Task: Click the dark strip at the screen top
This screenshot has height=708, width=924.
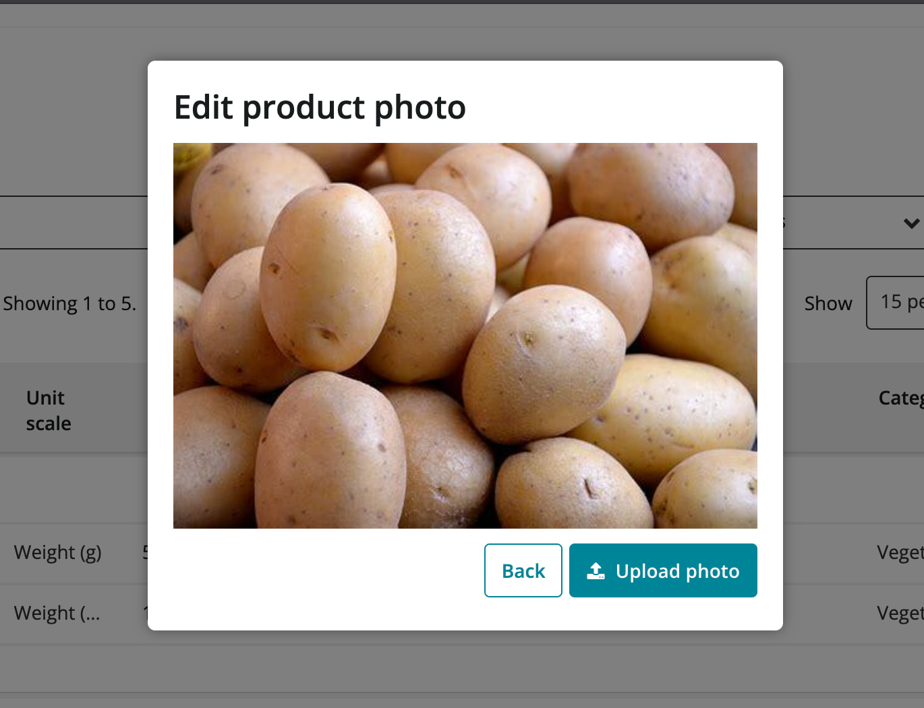Action: click(462, 2)
